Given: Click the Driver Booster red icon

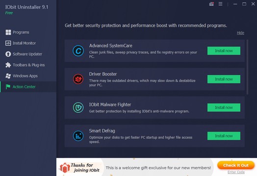Looking at the screenshot, I should (78, 79).
